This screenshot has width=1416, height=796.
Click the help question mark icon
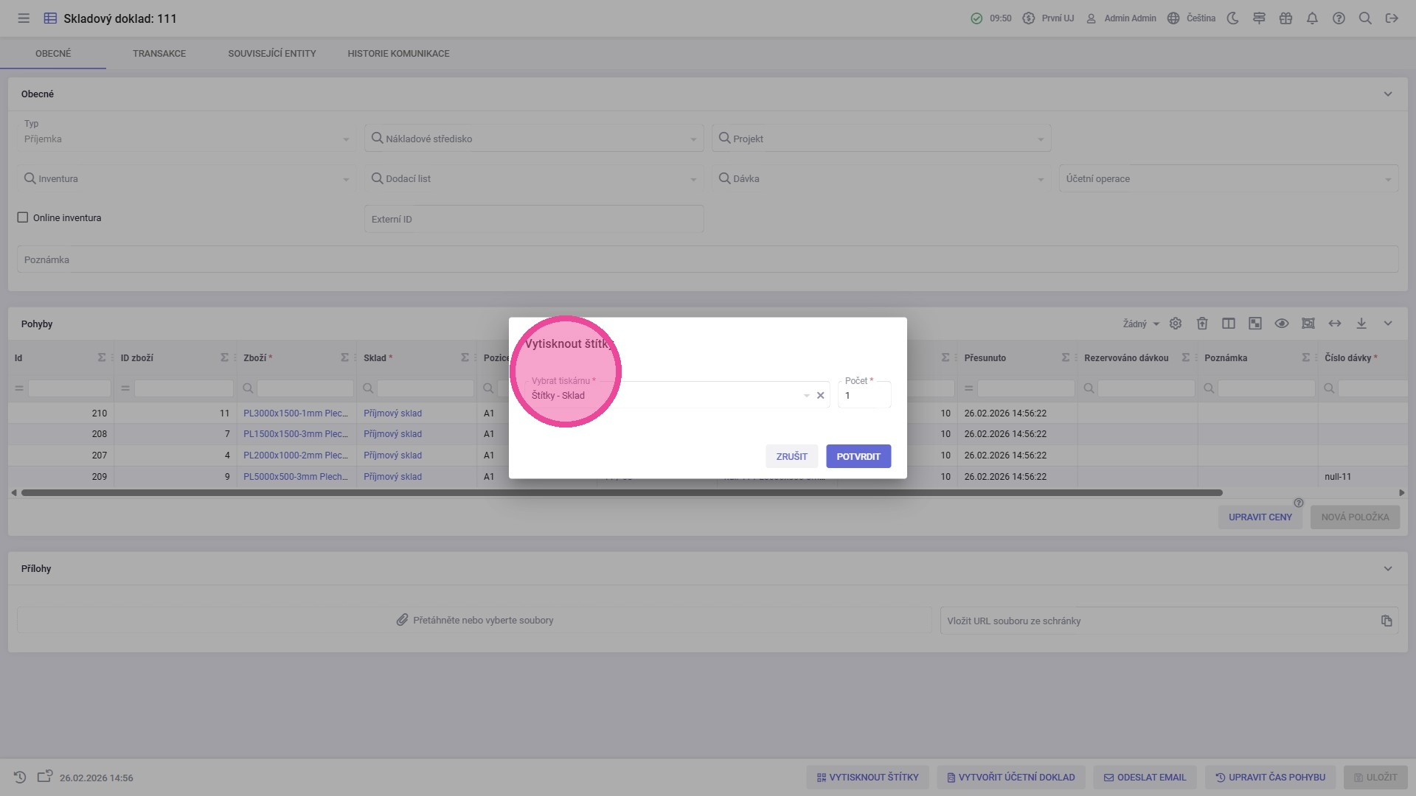coord(1339,18)
